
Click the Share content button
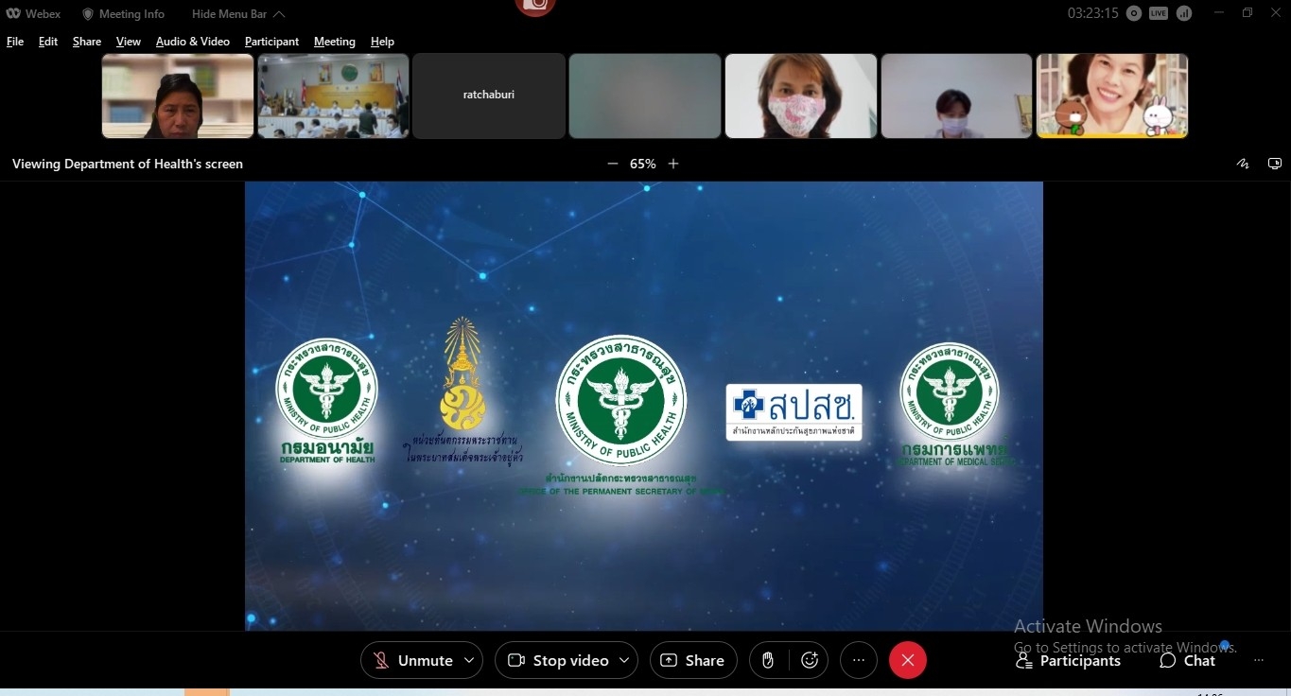pos(692,660)
